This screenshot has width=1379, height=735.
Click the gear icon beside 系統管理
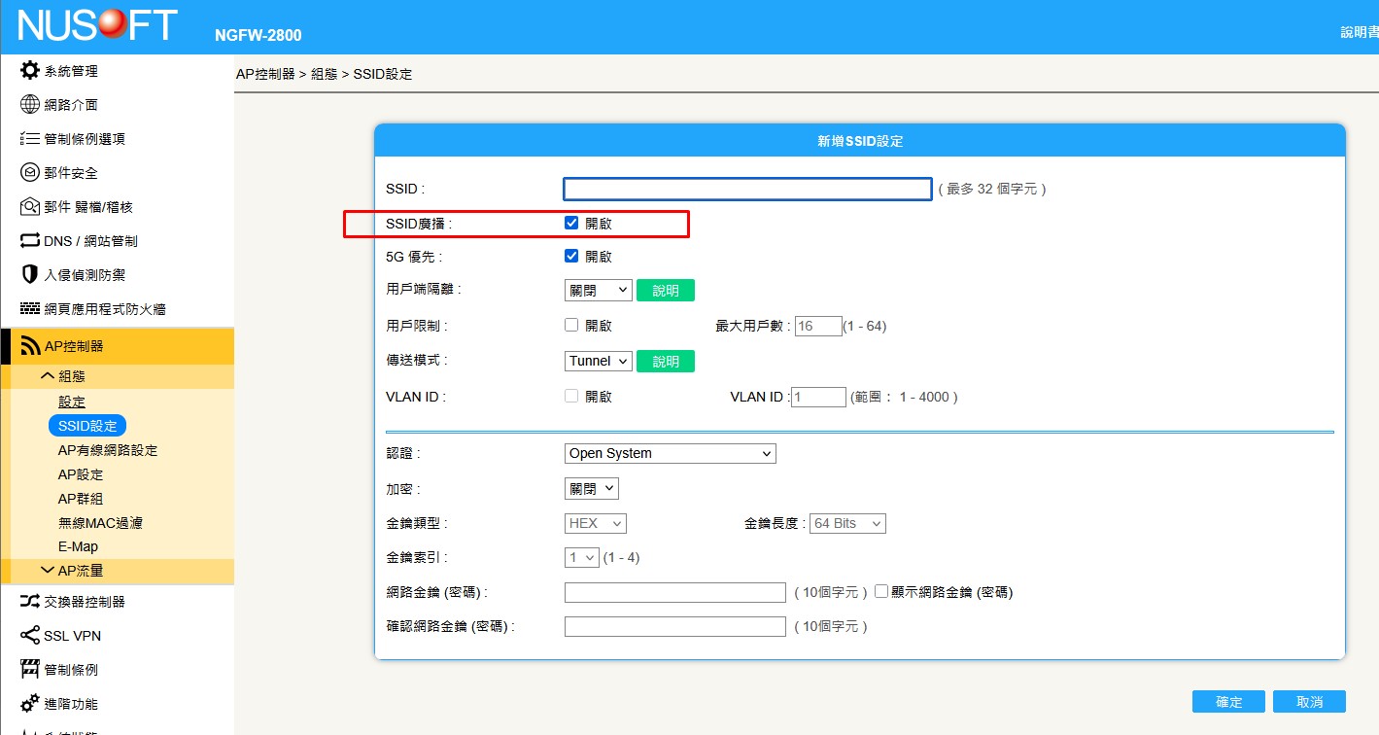[x=29, y=71]
